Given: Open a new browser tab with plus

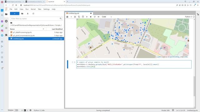Looking at the screenshot, I should pyautogui.click(x=67, y=2).
